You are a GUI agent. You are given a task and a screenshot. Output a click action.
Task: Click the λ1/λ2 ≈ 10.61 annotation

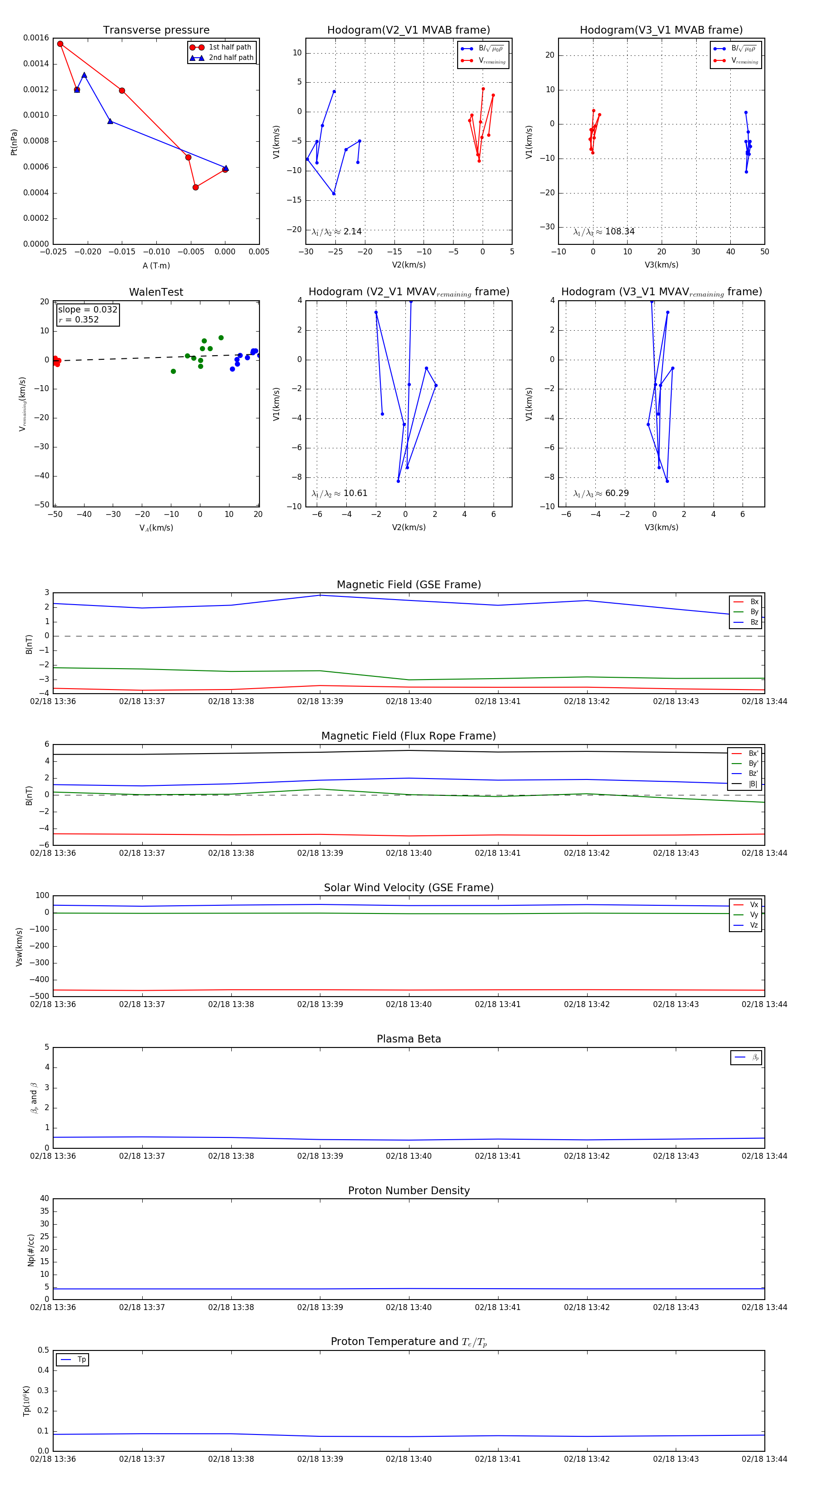point(339,493)
